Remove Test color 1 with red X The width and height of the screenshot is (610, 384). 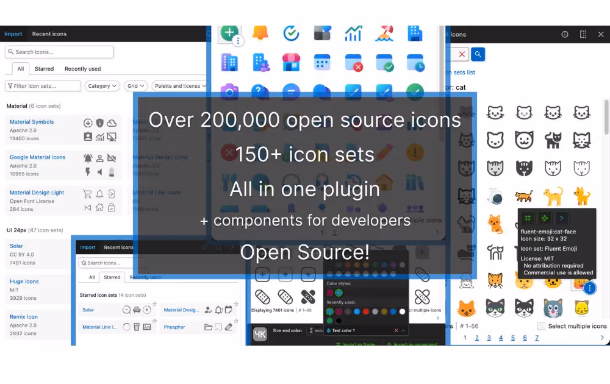tap(396, 330)
